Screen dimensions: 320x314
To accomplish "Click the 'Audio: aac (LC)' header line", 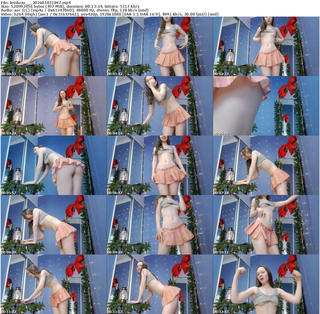I will coord(75,10).
